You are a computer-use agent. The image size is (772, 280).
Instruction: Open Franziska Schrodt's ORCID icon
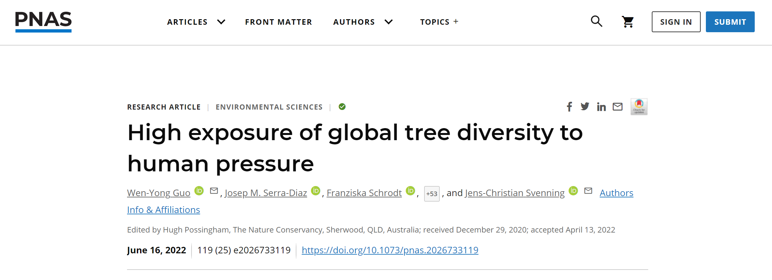coord(410,191)
